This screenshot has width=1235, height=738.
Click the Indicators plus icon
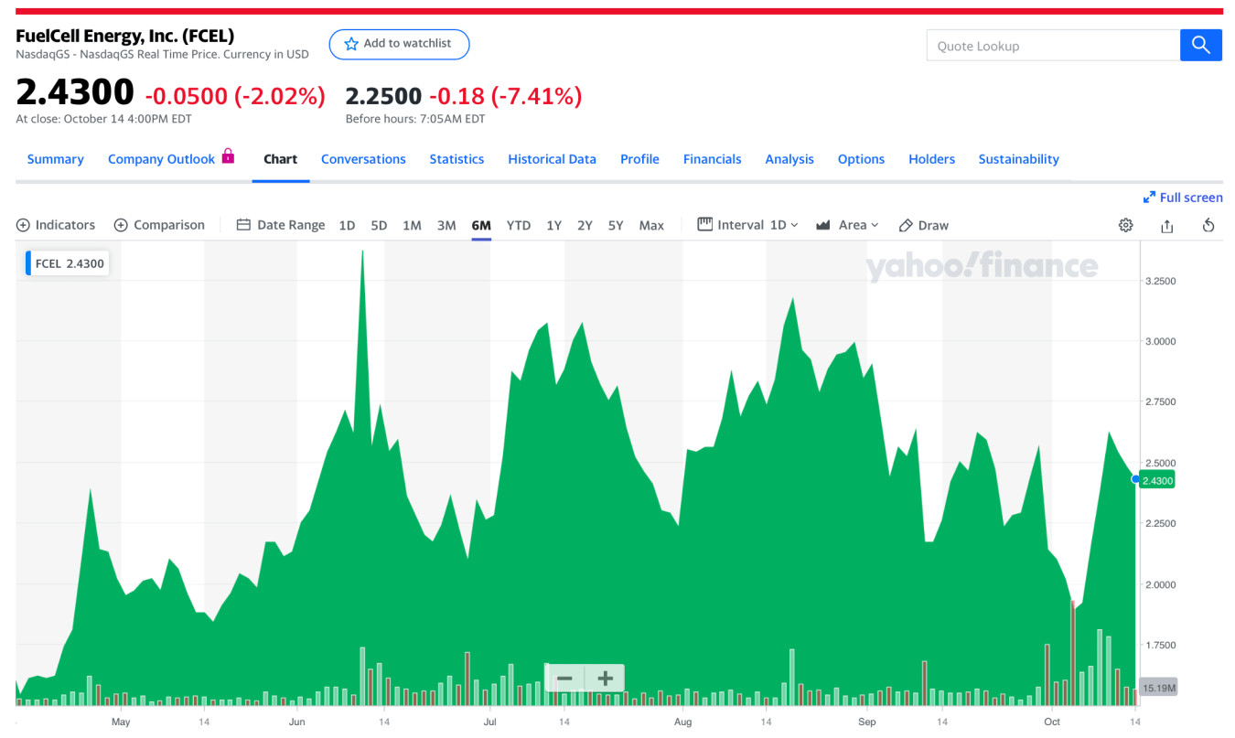tap(24, 225)
